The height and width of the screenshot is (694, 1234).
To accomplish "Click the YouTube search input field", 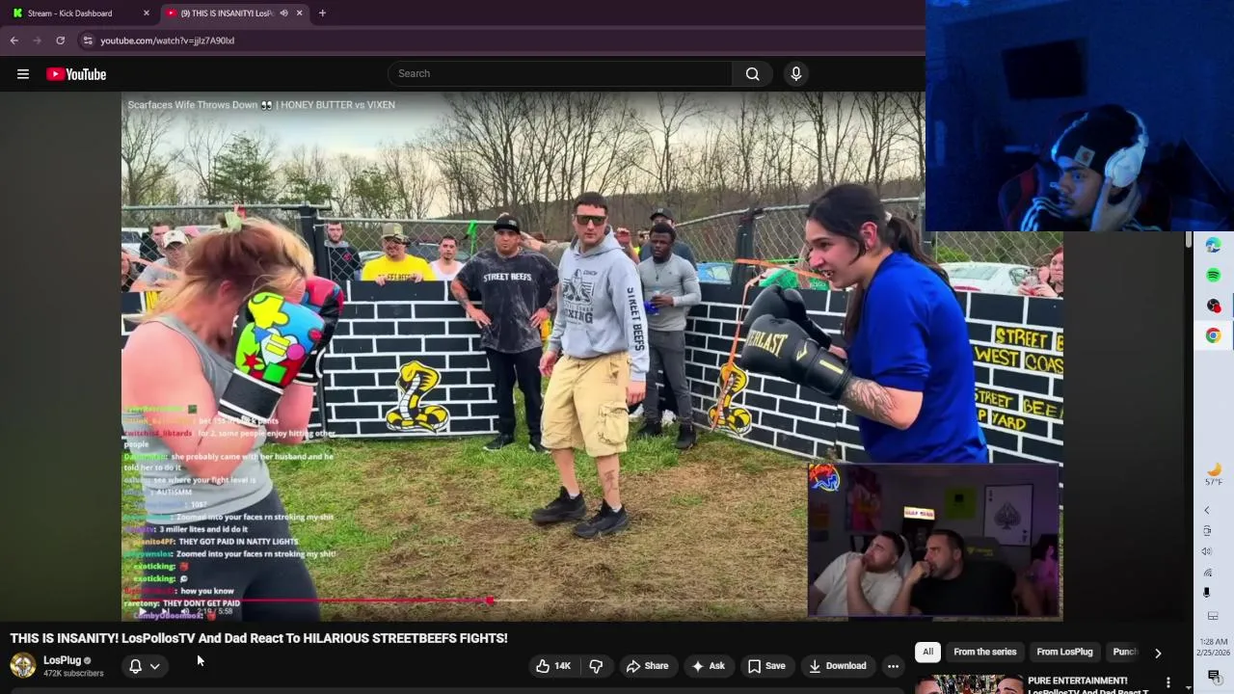I will pyautogui.click(x=560, y=73).
